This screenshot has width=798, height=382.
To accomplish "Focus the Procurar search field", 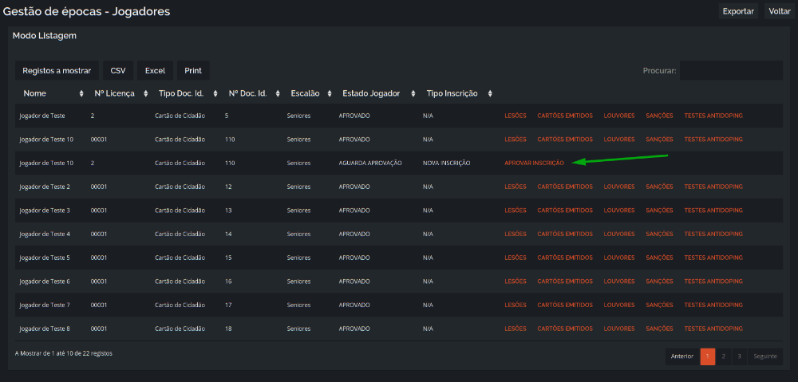I will 731,71.
